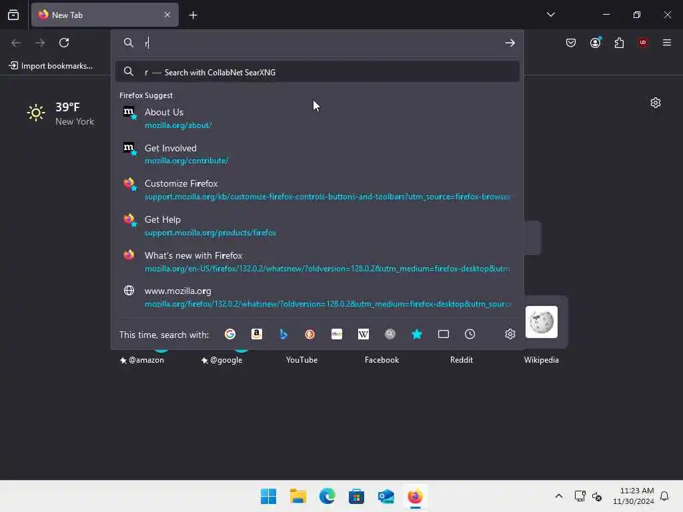683x512 pixels.
Task: Open the Wikipedia shortcut tile
Action: [541, 322]
